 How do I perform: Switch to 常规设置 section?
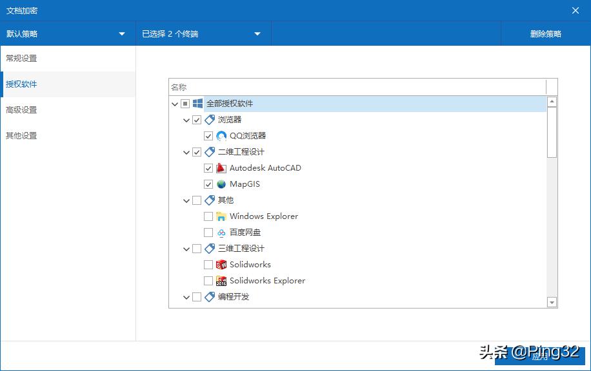[x=22, y=59]
